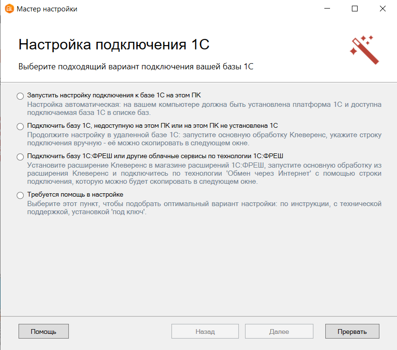
Task: Open help with the Помощь button
Action: [x=44, y=331]
